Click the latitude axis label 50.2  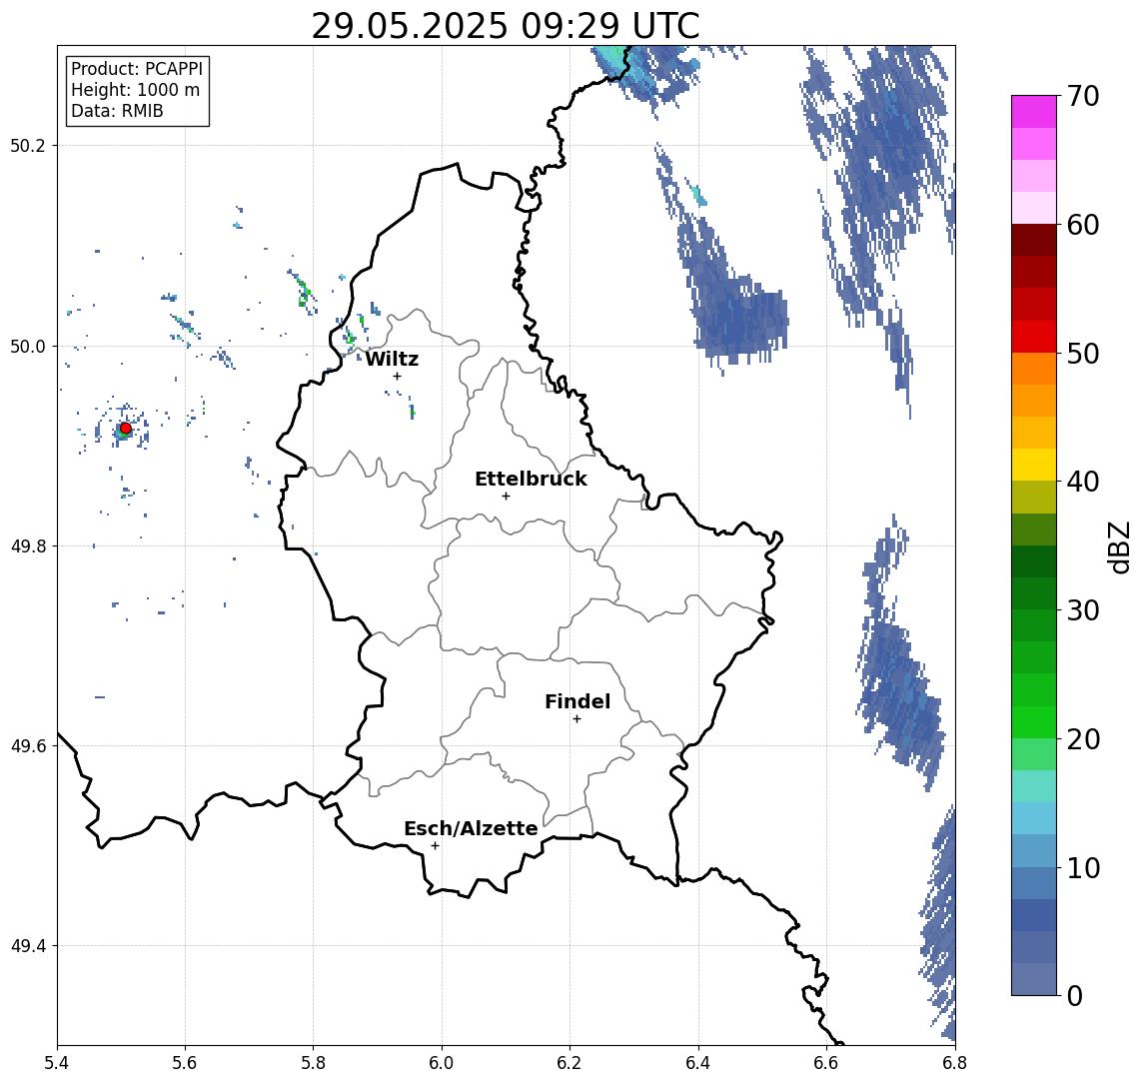click(27, 146)
